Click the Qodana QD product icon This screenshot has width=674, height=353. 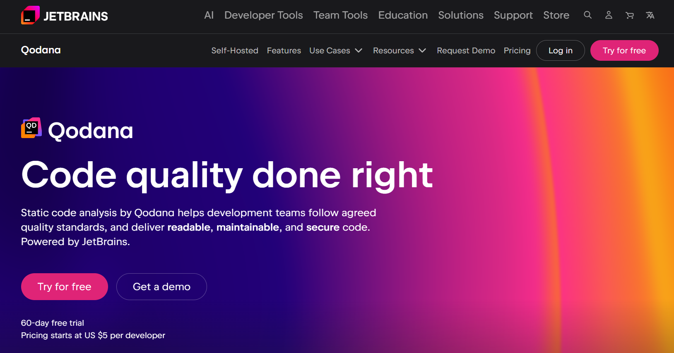[x=31, y=128]
